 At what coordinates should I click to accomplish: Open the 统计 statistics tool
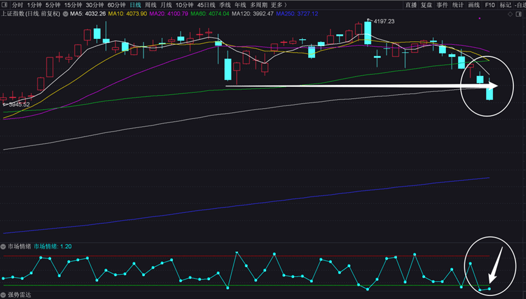point(458,5)
